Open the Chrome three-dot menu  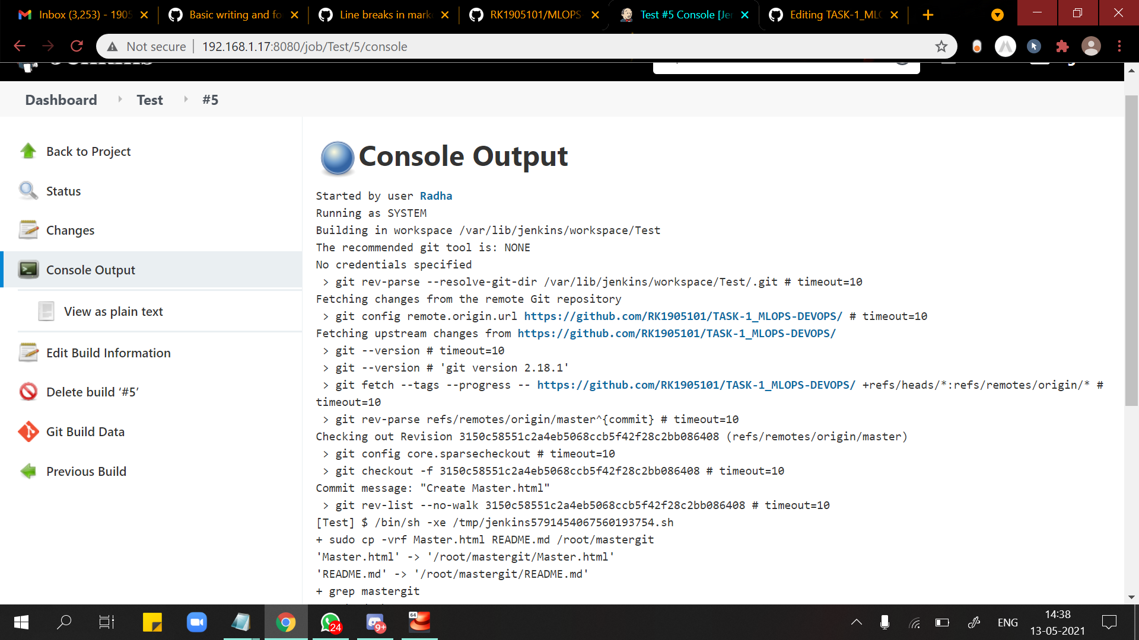click(x=1119, y=46)
